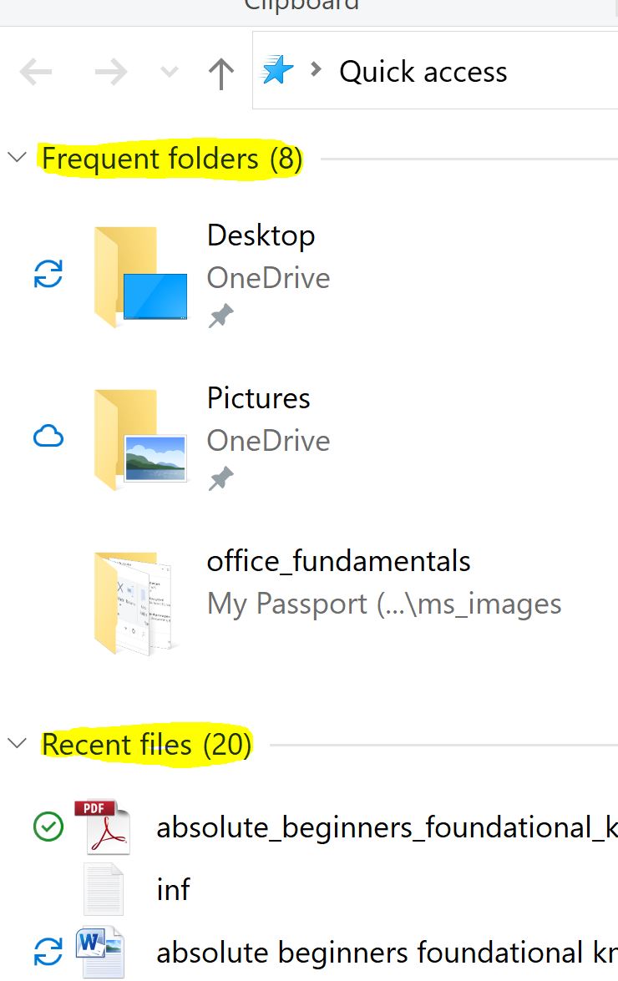Select the Recent files (20) header
Image resolution: width=618 pixels, height=981 pixels.
click(146, 745)
